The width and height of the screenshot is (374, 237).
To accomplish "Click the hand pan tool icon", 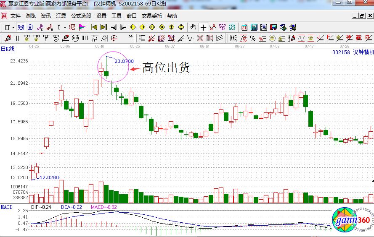I will tap(193, 27).
